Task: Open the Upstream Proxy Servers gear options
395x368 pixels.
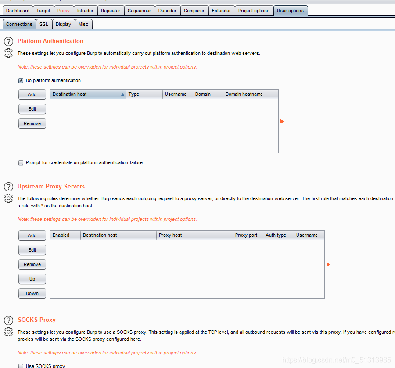Action: [x=9, y=198]
